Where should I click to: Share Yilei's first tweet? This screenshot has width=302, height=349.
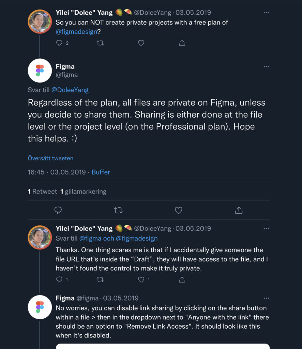tap(182, 43)
